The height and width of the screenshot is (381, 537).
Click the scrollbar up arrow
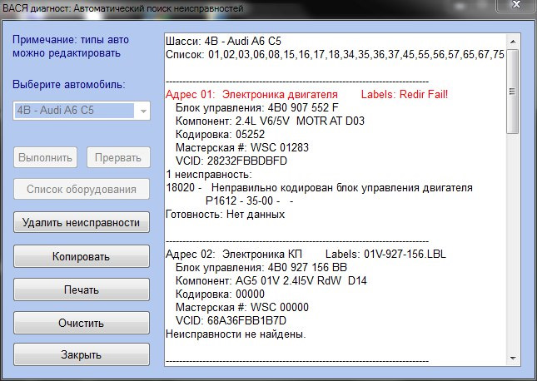[513, 42]
